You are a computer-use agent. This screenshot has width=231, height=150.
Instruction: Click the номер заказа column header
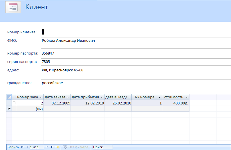(x=30, y=97)
